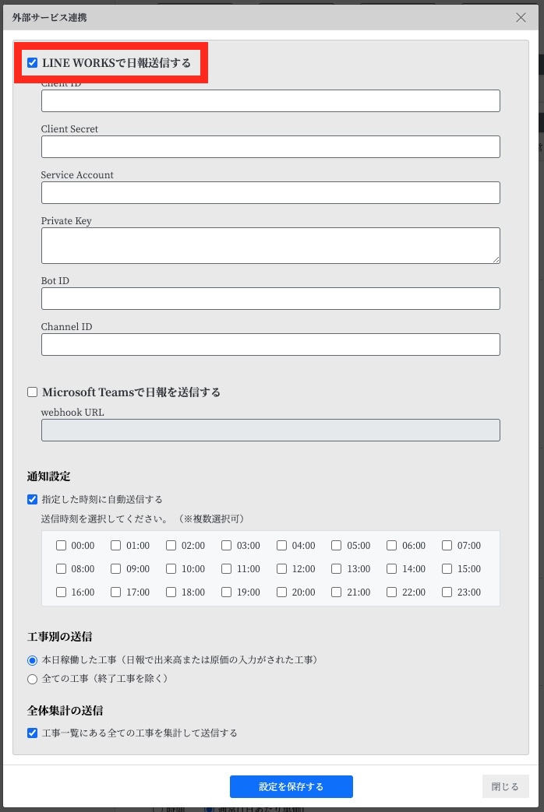Viewport: 544px width, 812px height.
Task: Select 14:00 as send time
Action: coord(391,568)
